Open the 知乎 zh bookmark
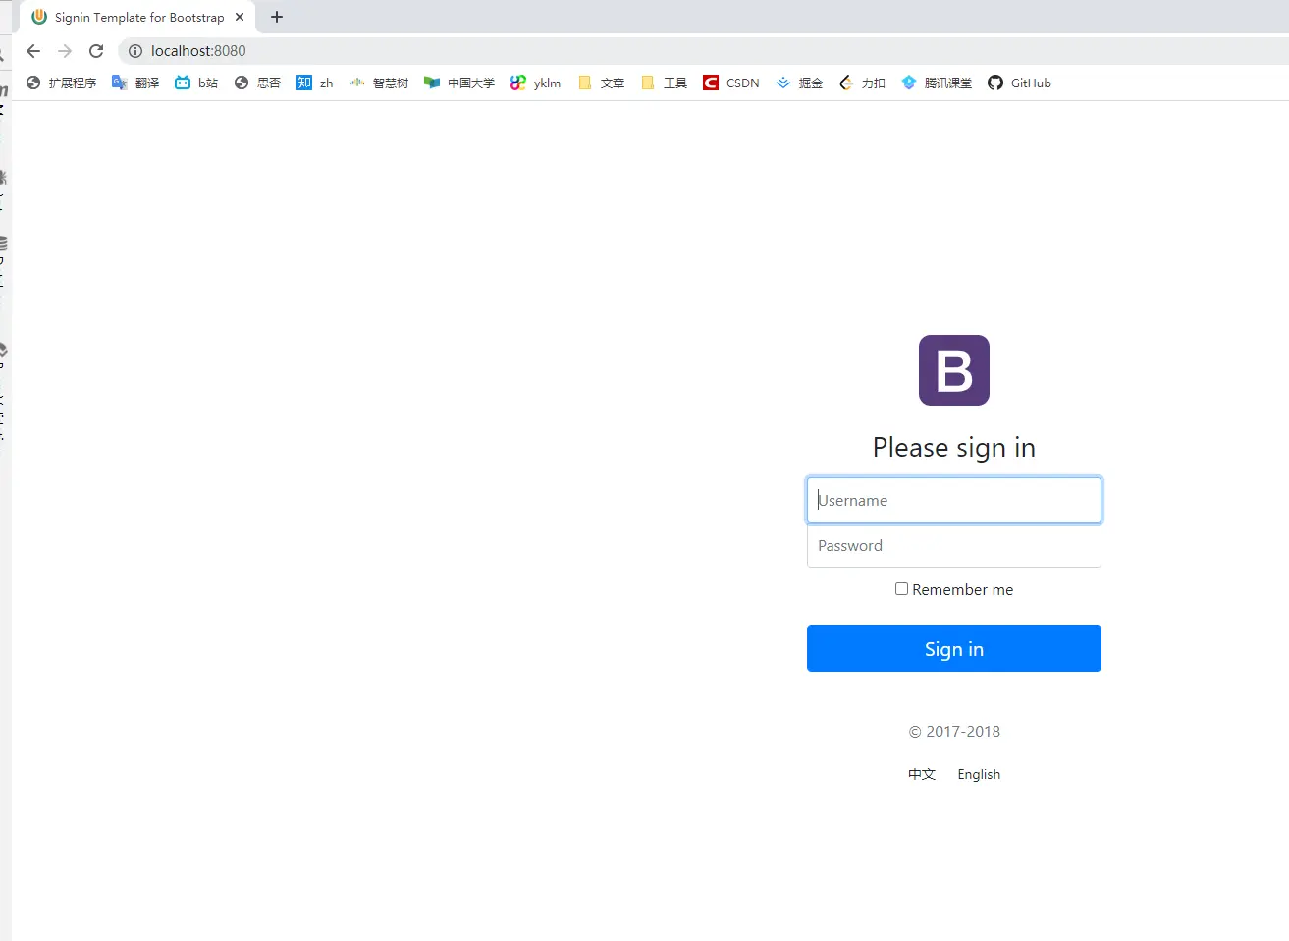Image resolution: width=1289 pixels, height=941 pixels. click(315, 83)
